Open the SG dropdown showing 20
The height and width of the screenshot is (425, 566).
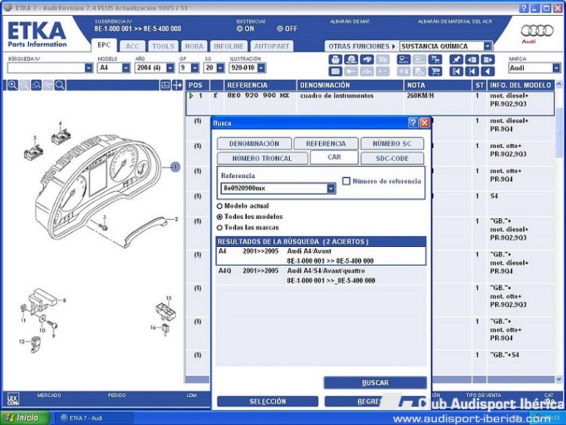point(220,68)
